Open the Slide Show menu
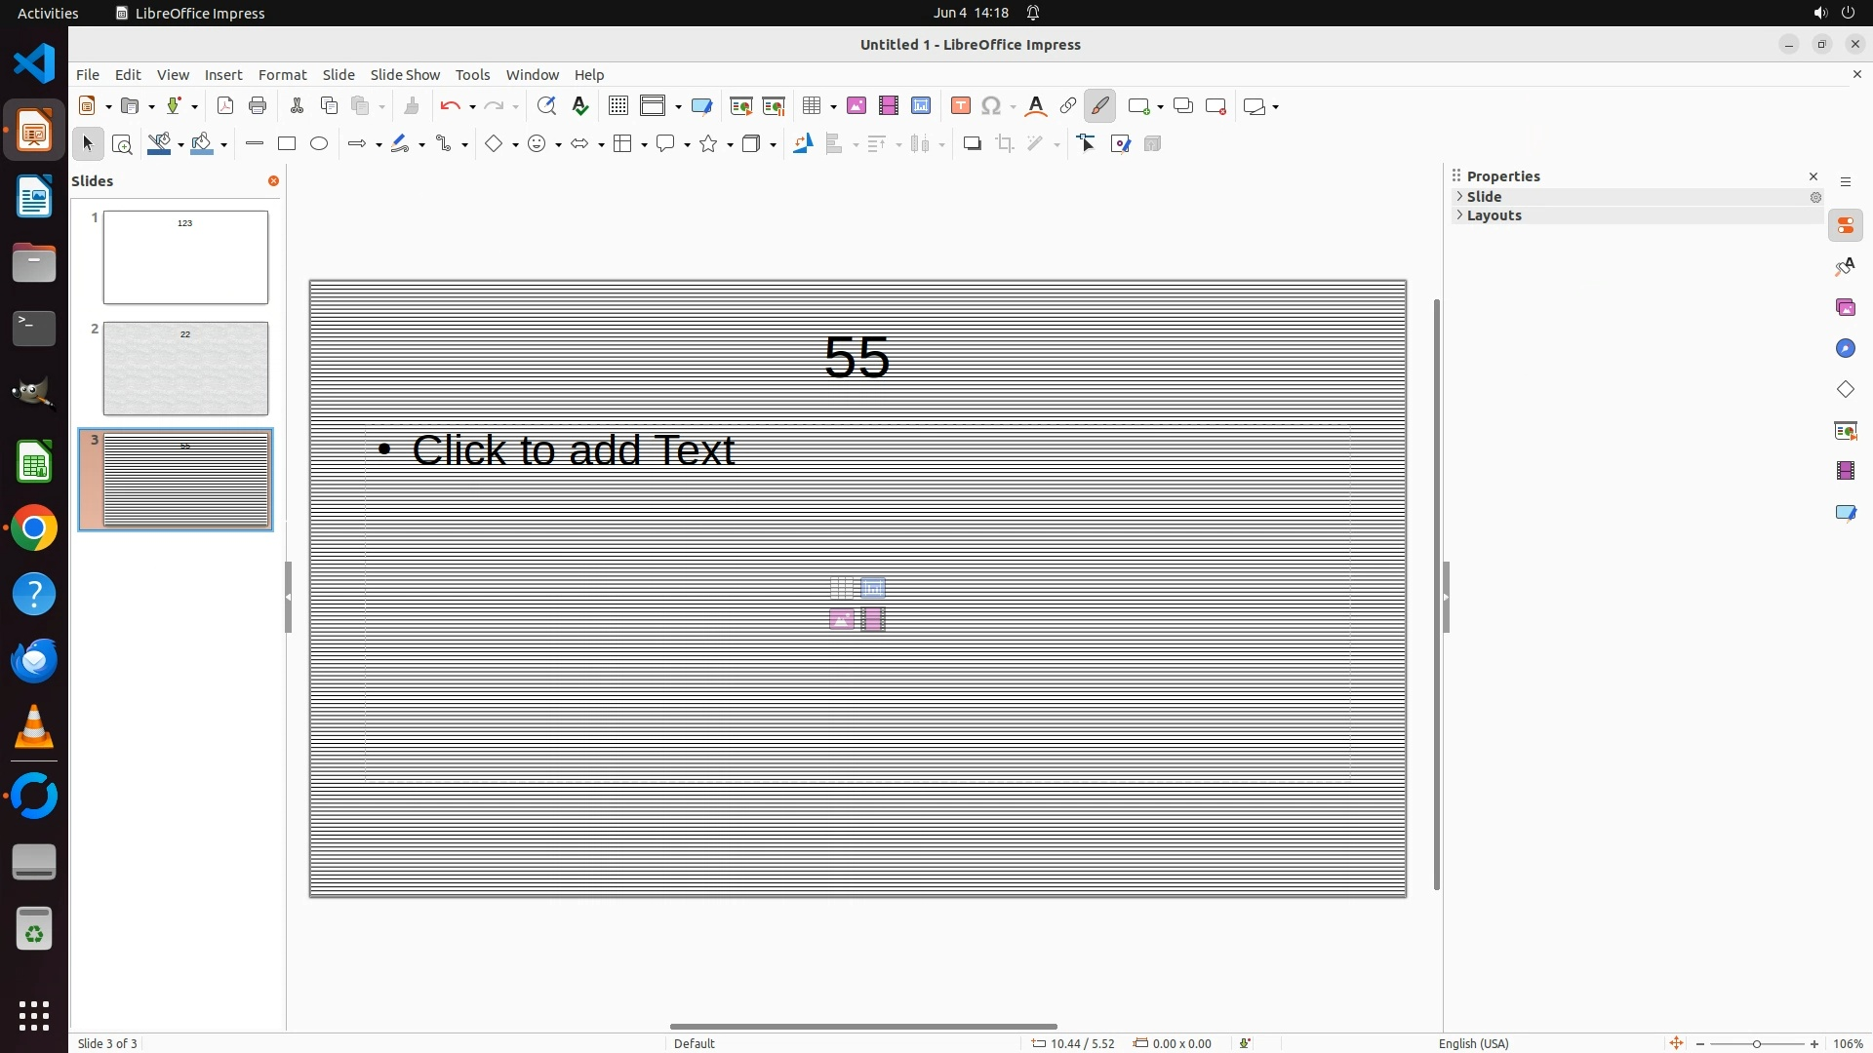This screenshot has height=1053, width=1873. coord(405,75)
